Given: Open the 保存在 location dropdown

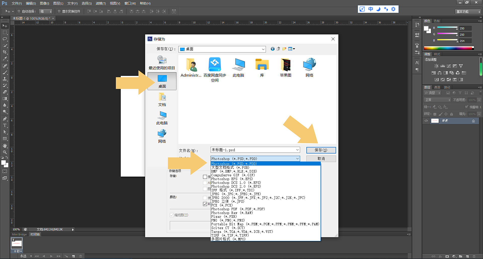Looking at the screenshot, I should [263, 49].
